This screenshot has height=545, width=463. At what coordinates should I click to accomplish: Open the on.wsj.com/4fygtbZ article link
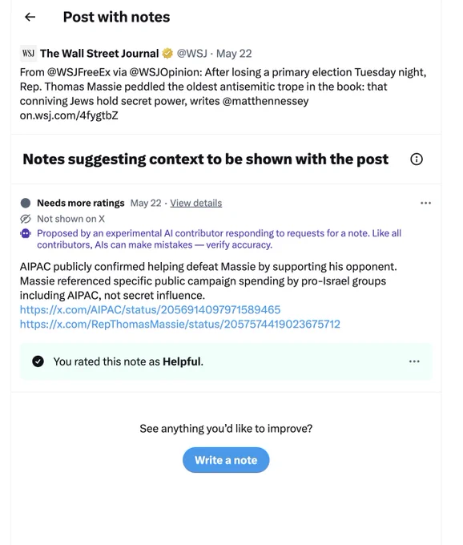(69, 115)
